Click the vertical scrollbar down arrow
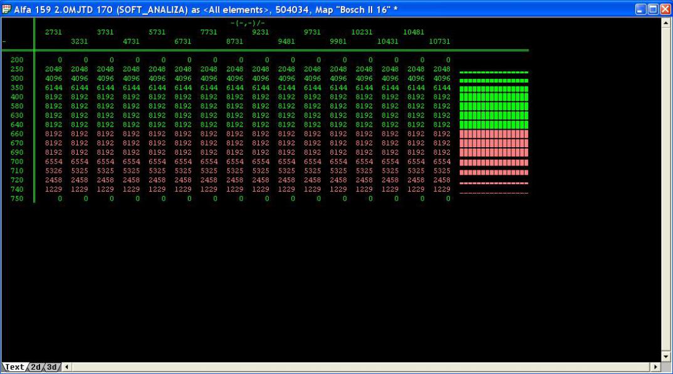This screenshot has height=374, width=673. (x=665, y=357)
